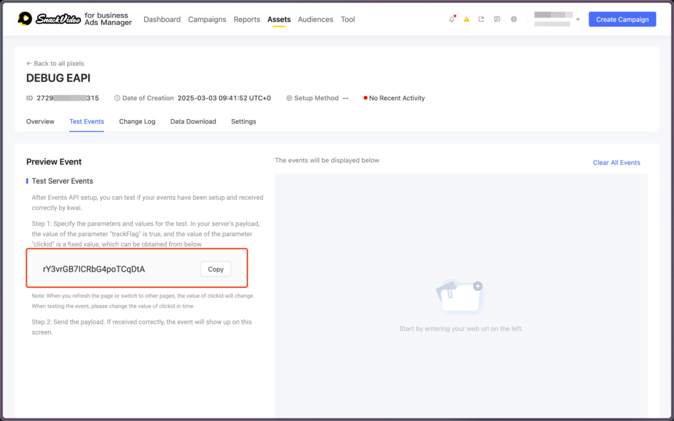The width and height of the screenshot is (674, 421).
Task: Click the chat message icon
Action: [497, 19]
